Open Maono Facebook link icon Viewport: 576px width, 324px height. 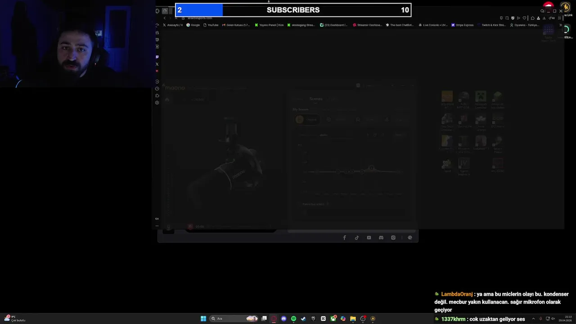pyautogui.click(x=345, y=238)
